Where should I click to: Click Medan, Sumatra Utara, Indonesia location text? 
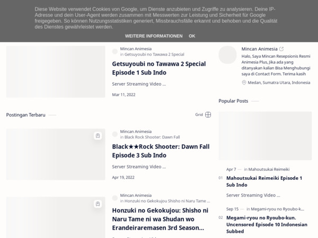[x=279, y=83]
